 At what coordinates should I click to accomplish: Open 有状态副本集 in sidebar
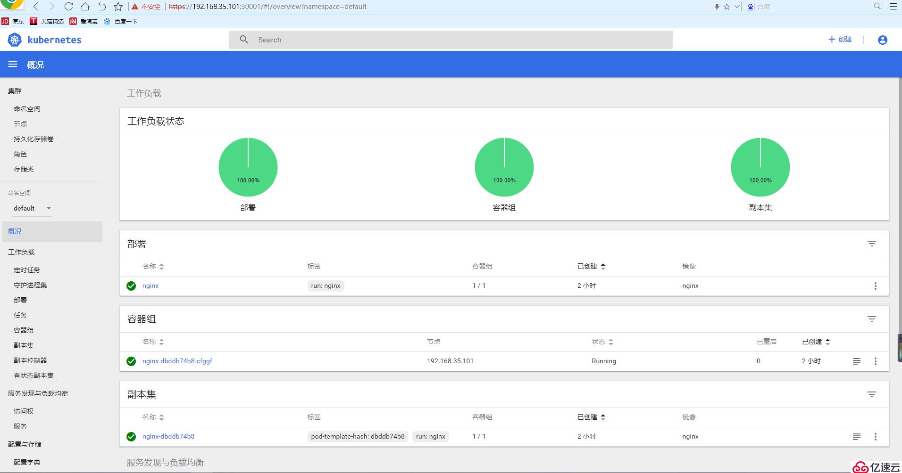(33, 375)
